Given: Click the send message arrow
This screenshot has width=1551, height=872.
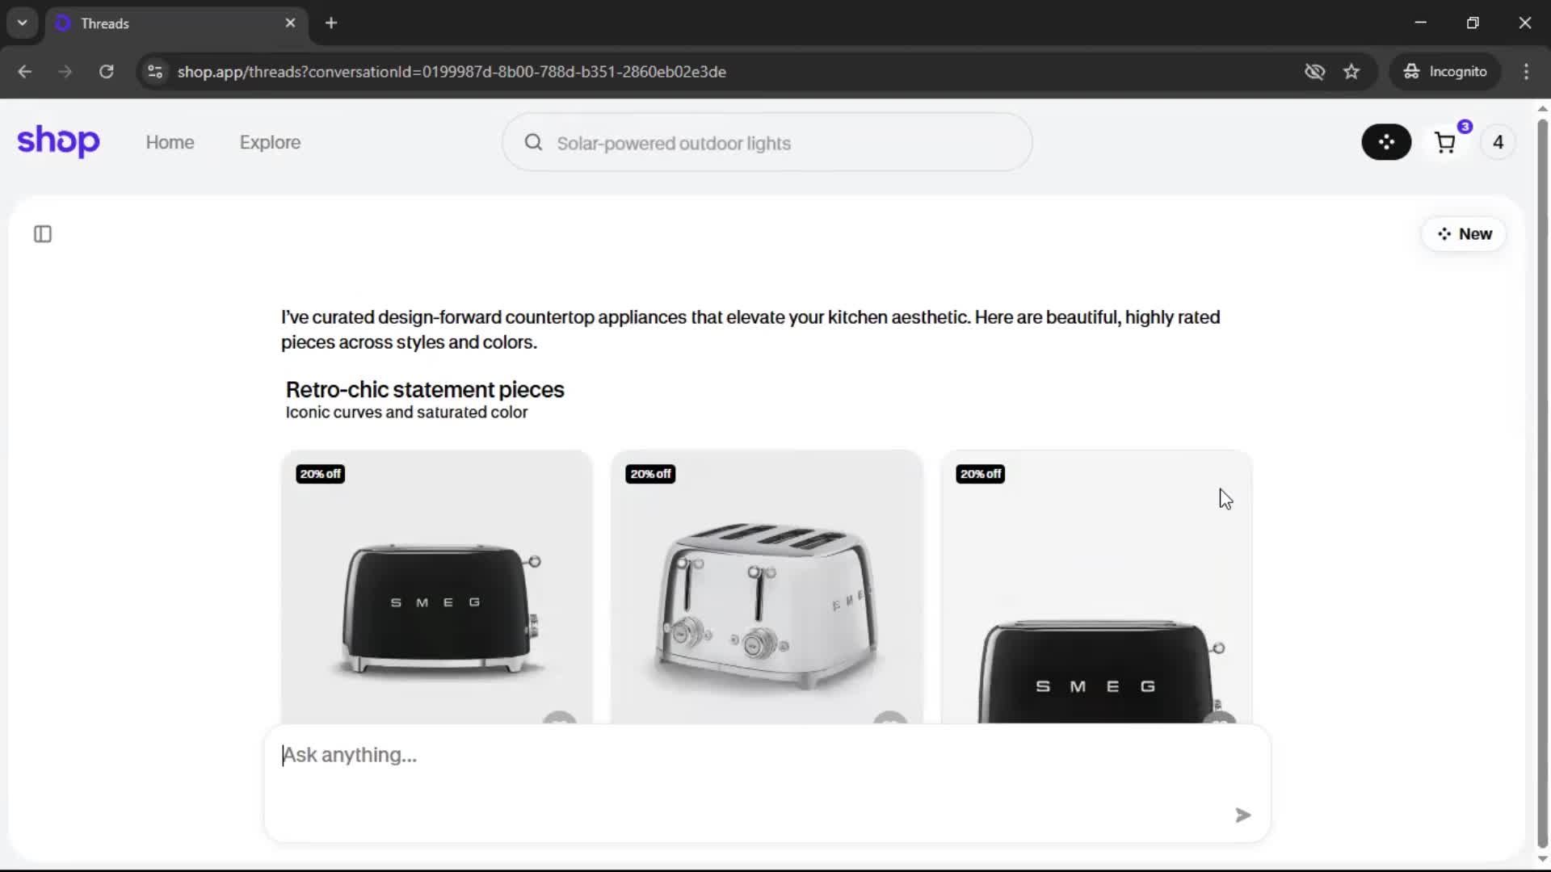Looking at the screenshot, I should [x=1242, y=815].
